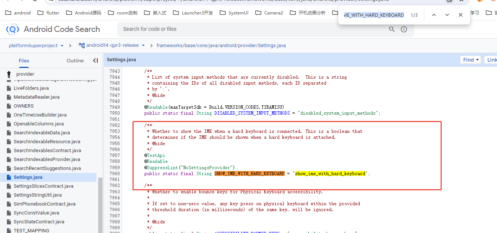Open SettingsSlicesContract.java in file list
This screenshot has width=497, height=233.
click(x=43, y=186)
